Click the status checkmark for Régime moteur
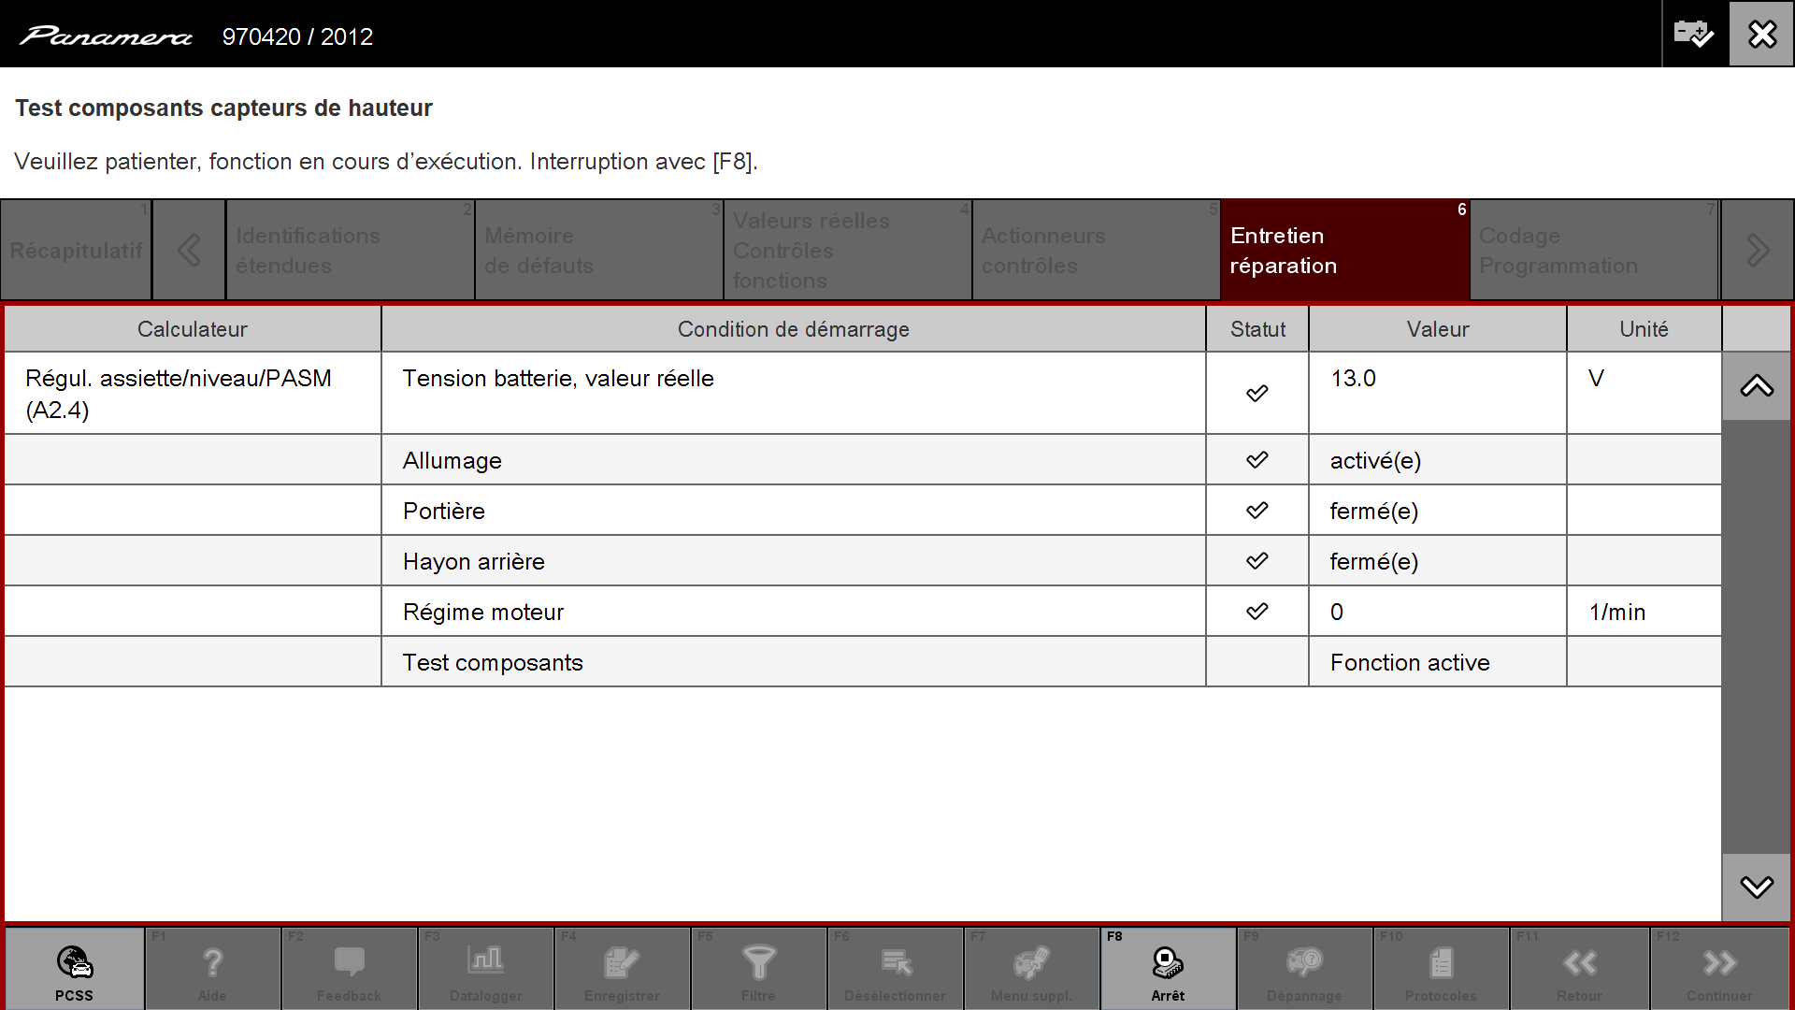Viewport: 1795px width, 1010px height. 1257,612
